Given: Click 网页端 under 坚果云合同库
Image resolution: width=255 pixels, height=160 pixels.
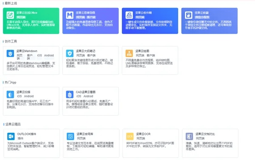Looking at the screenshot, I should pos(81,138).
